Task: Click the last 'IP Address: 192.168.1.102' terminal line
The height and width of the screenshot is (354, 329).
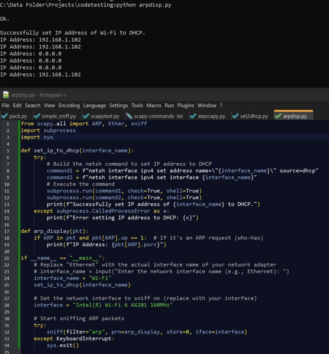Action: pyautogui.click(x=40, y=75)
